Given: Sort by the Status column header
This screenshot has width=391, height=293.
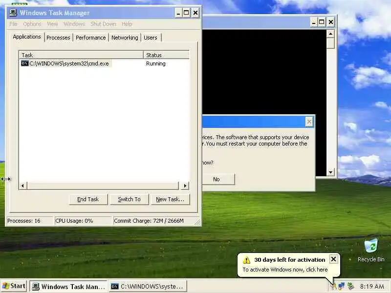Looking at the screenshot, I should (166, 55).
